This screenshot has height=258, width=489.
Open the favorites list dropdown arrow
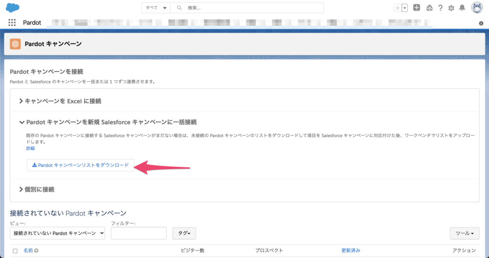[x=405, y=8]
